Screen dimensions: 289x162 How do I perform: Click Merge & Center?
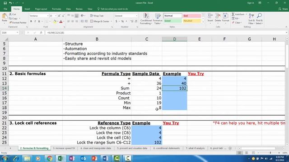click(x=100, y=21)
